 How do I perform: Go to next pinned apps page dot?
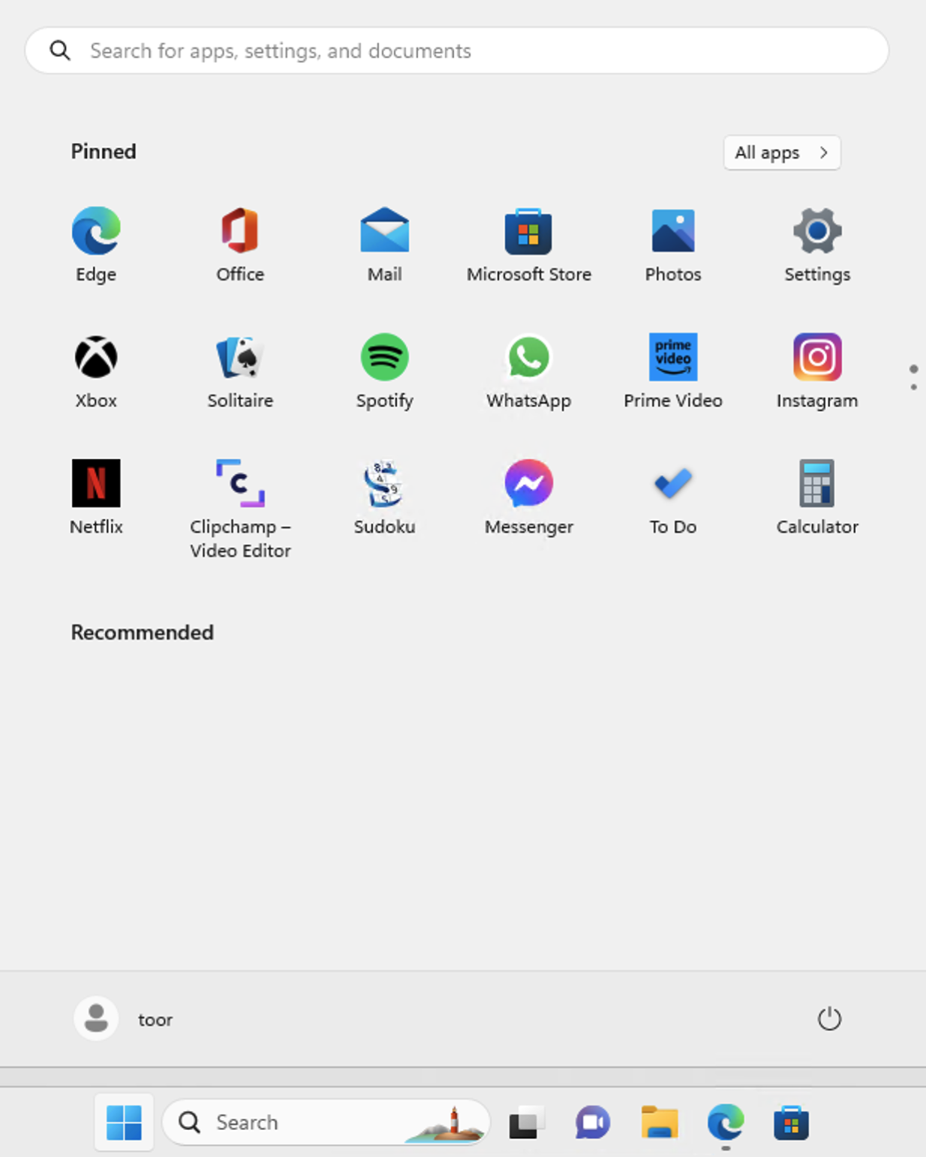913,387
